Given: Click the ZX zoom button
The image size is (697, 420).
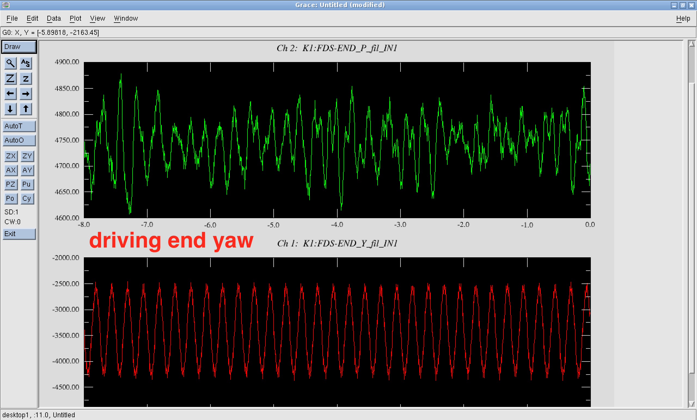Looking at the screenshot, I should (x=11, y=156).
